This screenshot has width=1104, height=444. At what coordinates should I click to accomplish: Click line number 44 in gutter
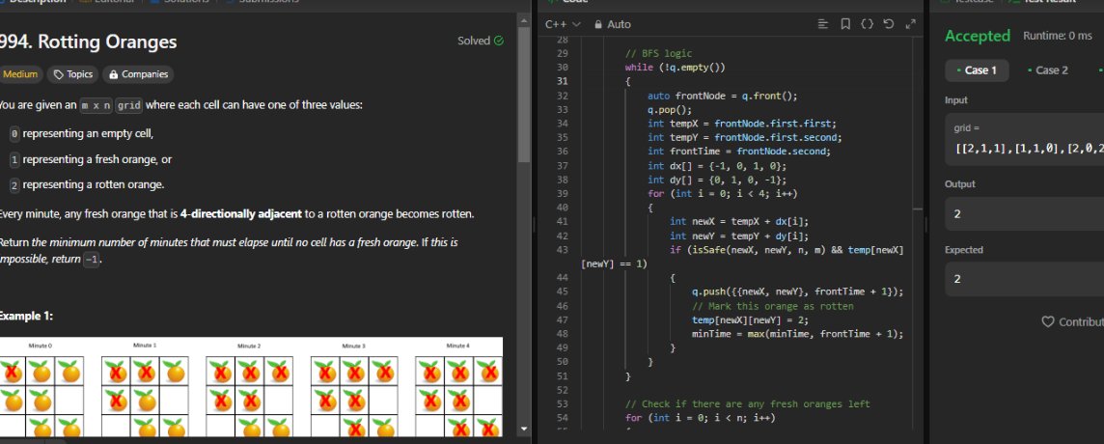tap(562, 278)
